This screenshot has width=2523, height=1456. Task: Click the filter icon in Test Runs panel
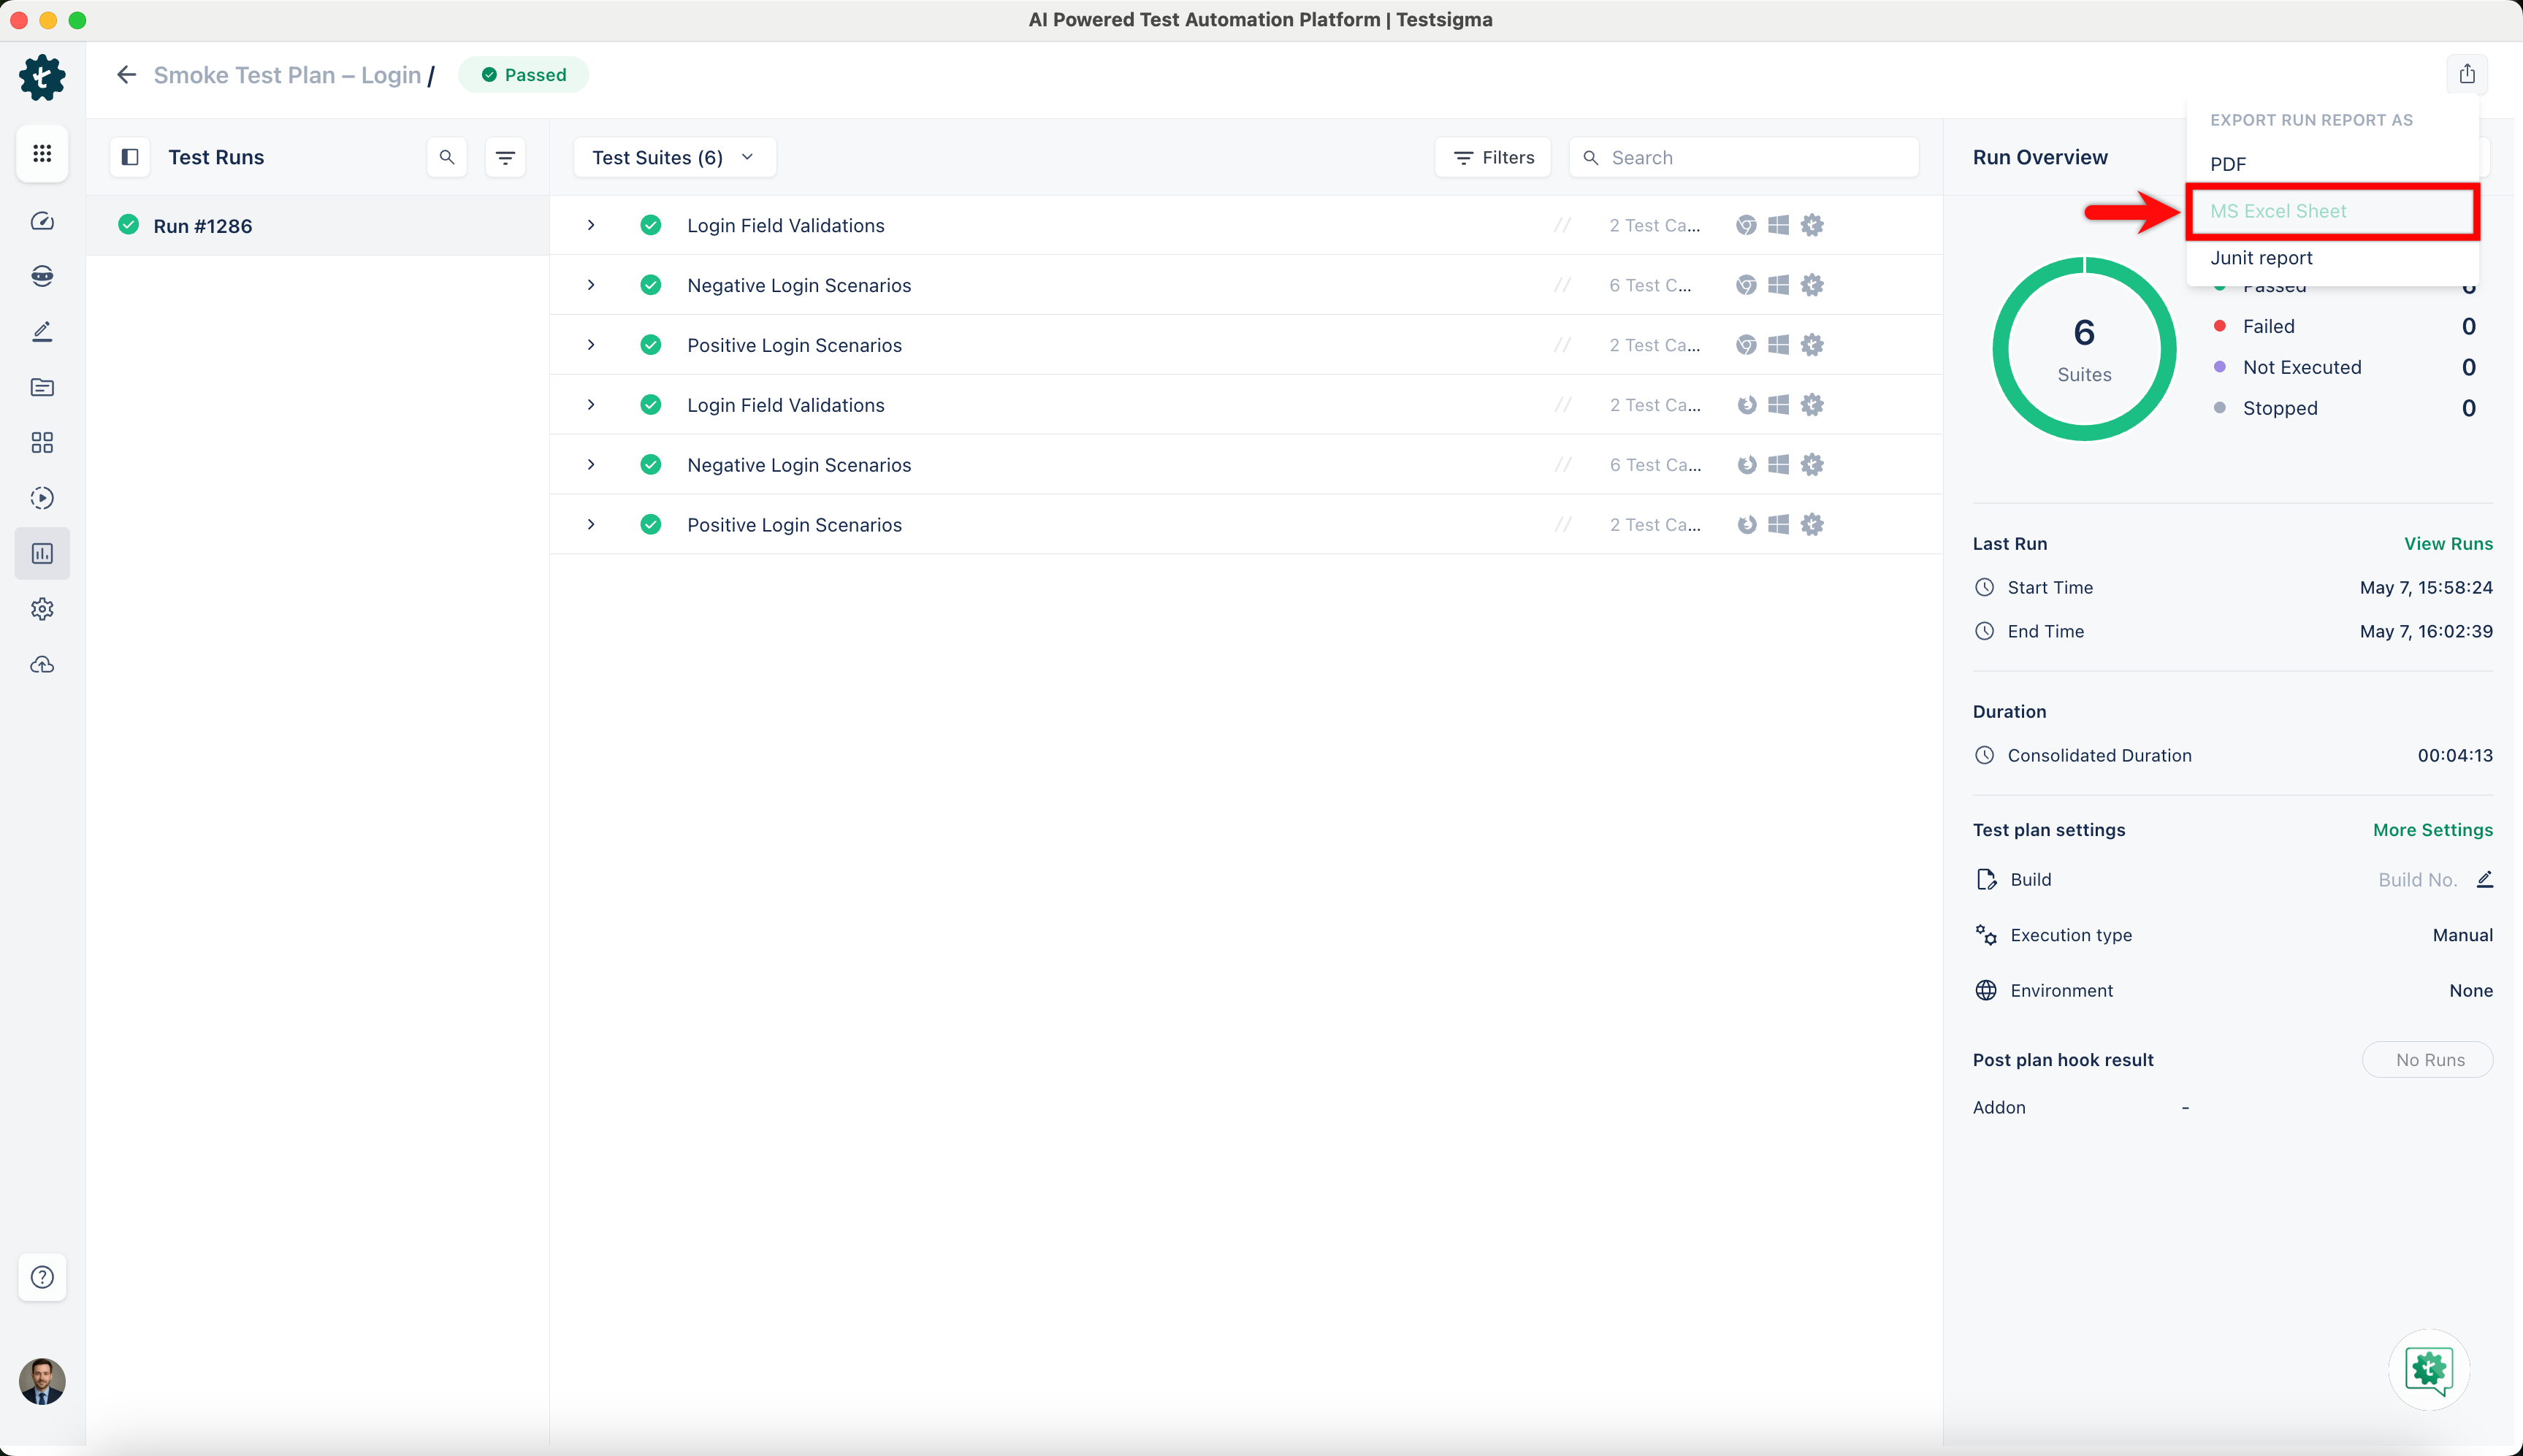coord(505,157)
